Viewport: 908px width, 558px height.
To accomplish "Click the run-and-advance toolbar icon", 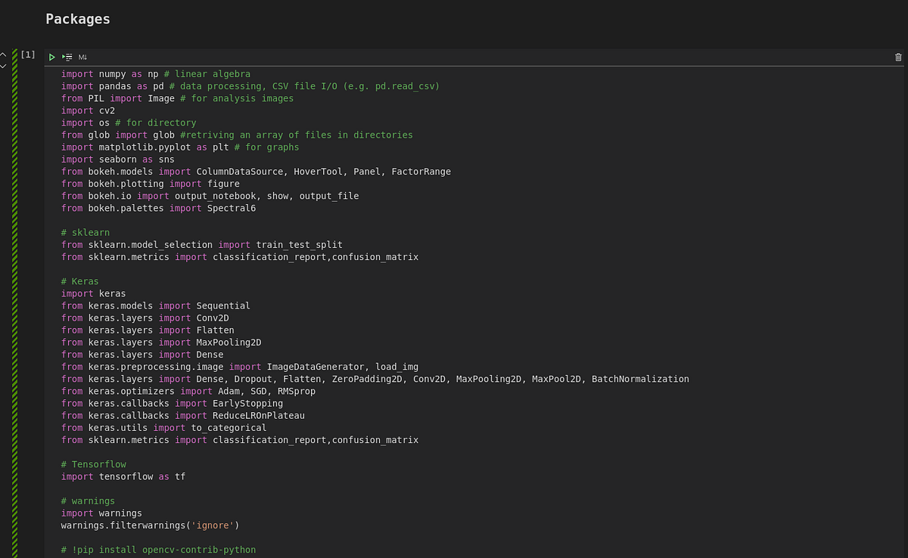I will click(x=67, y=57).
